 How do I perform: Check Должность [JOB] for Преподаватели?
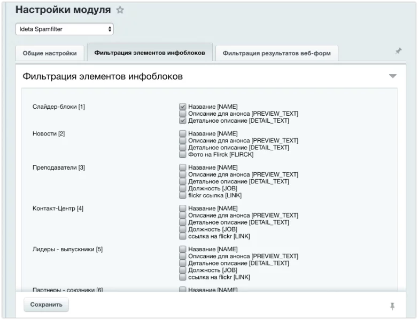183,188
